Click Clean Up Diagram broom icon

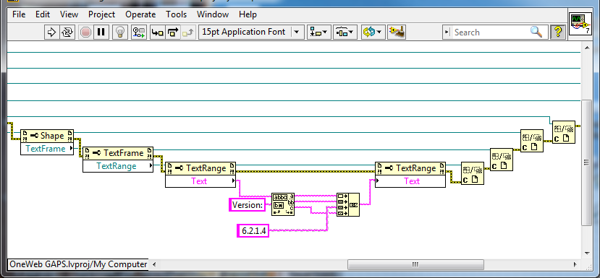click(397, 32)
